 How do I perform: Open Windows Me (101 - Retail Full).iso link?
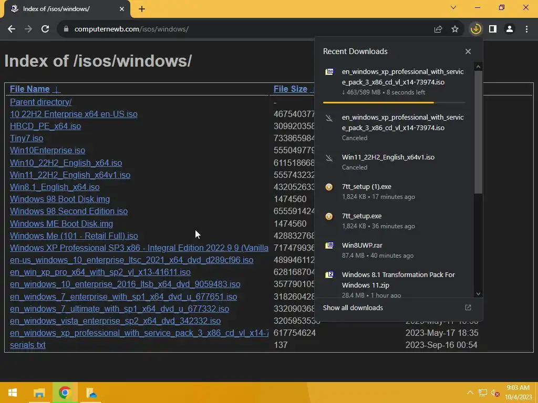(x=74, y=236)
